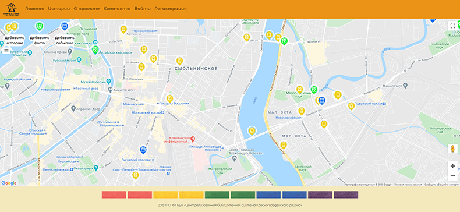Viewport: 460px width, 212px height.
Task: Click the Добавить событие button
Action: [65, 40]
